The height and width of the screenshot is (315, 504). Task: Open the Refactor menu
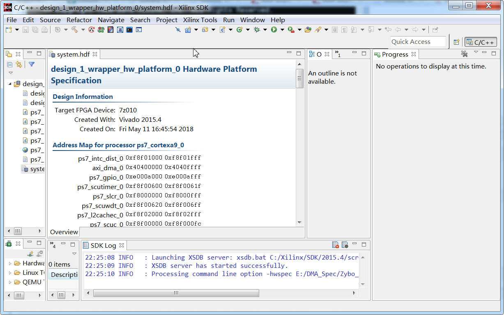point(79,20)
